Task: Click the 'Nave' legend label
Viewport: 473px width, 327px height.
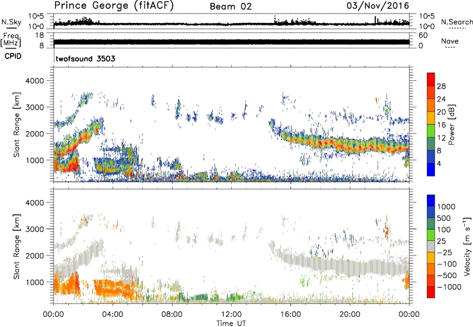Action: coord(449,41)
